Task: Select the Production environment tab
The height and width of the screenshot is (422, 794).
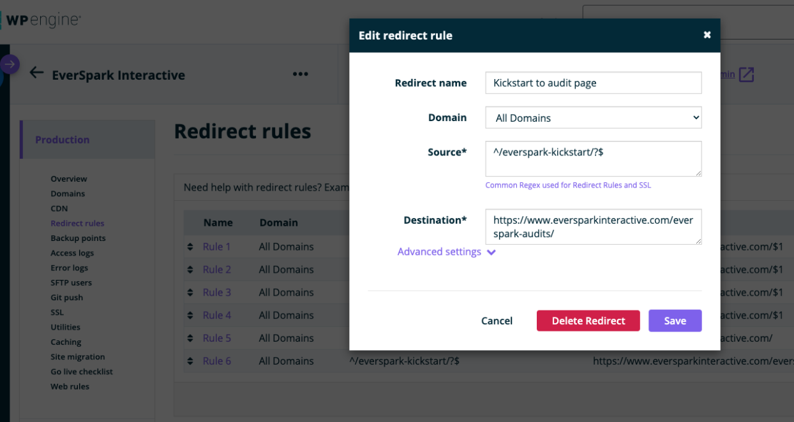Action: 87,140
